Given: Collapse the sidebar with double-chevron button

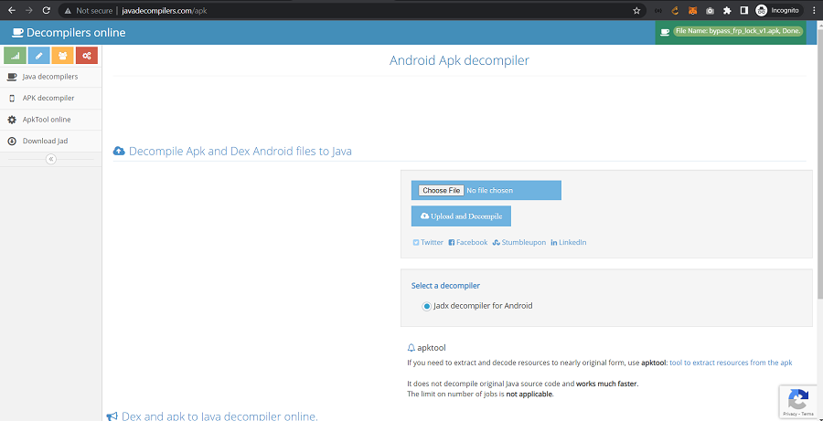Looking at the screenshot, I should click(51, 159).
